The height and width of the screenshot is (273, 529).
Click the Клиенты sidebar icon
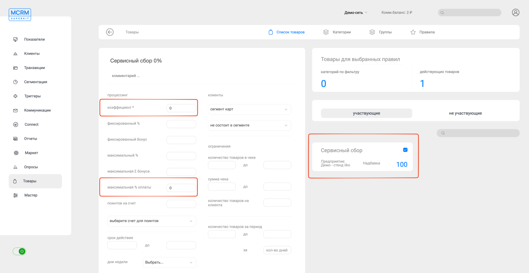pyautogui.click(x=15, y=54)
